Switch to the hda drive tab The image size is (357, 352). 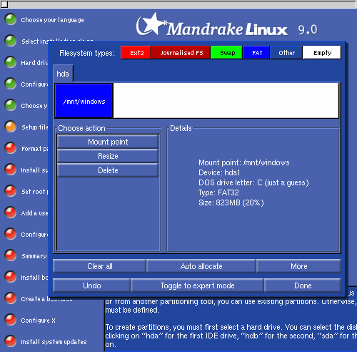point(63,74)
